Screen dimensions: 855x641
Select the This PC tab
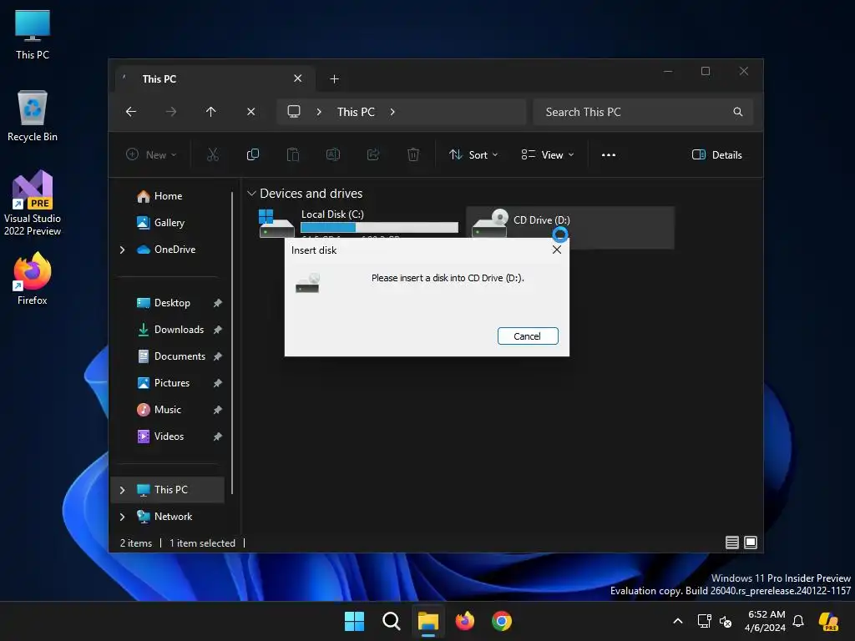215,78
